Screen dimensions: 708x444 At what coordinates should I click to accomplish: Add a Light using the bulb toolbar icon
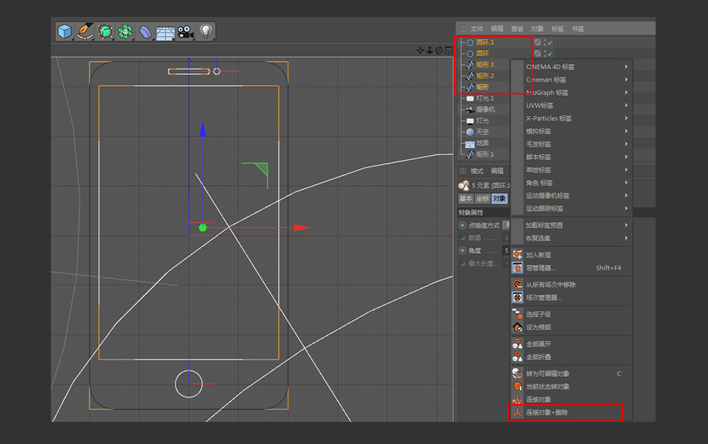click(x=204, y=31)
